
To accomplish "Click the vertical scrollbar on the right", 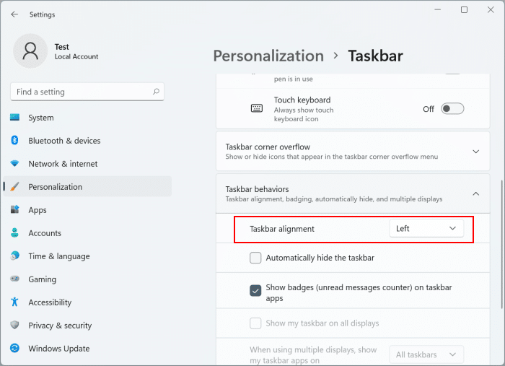I will click(x=501, y=245).
